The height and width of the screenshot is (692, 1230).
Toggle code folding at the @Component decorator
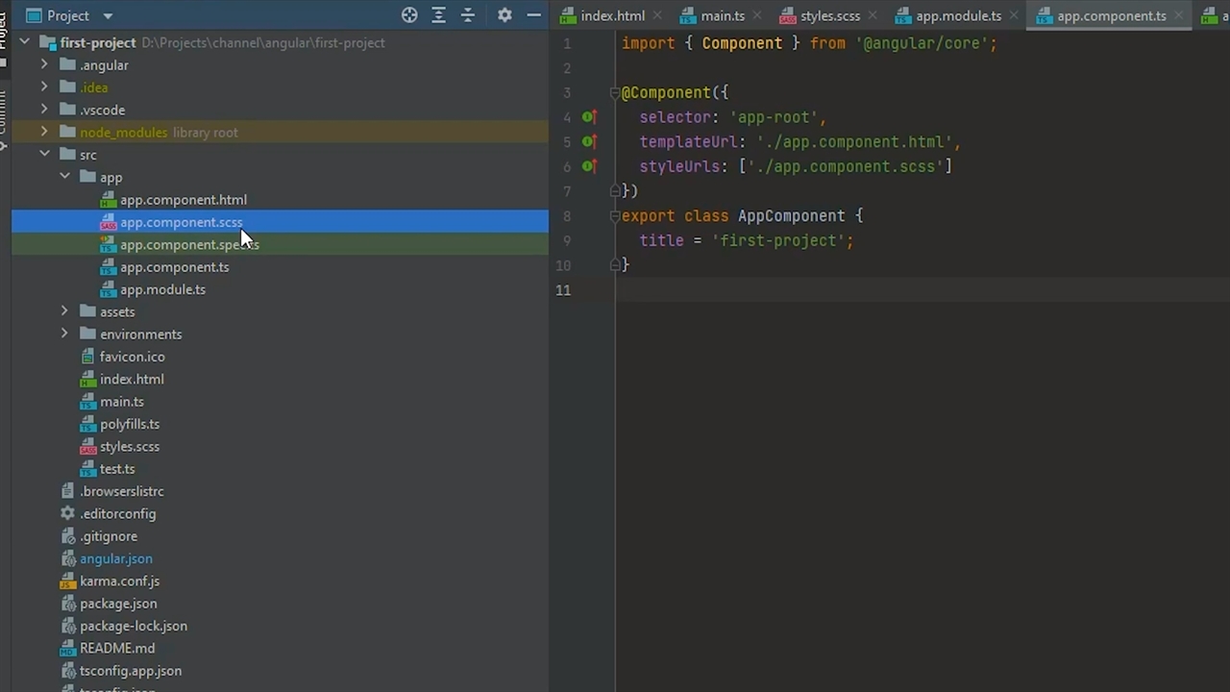pyautogui.click(x=614, y=93)
